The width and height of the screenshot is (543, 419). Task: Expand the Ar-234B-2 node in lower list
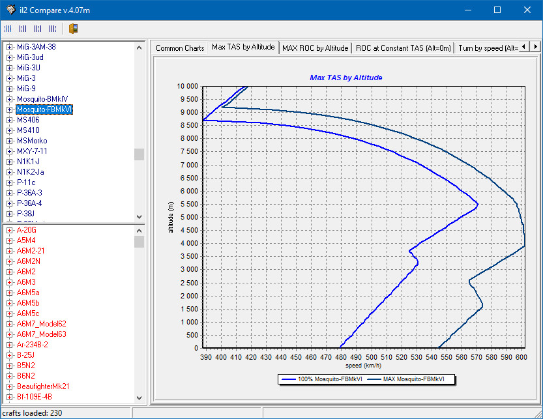coord(9,345)
